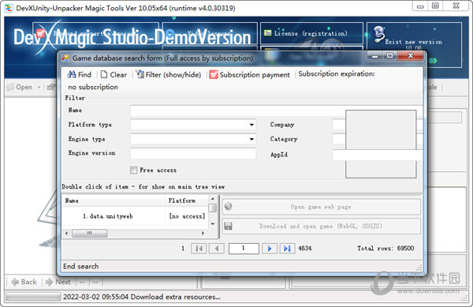Click horizontal scrollbar left arrow in results
Screen dimensions: 473x307
[x=67, y=234]
